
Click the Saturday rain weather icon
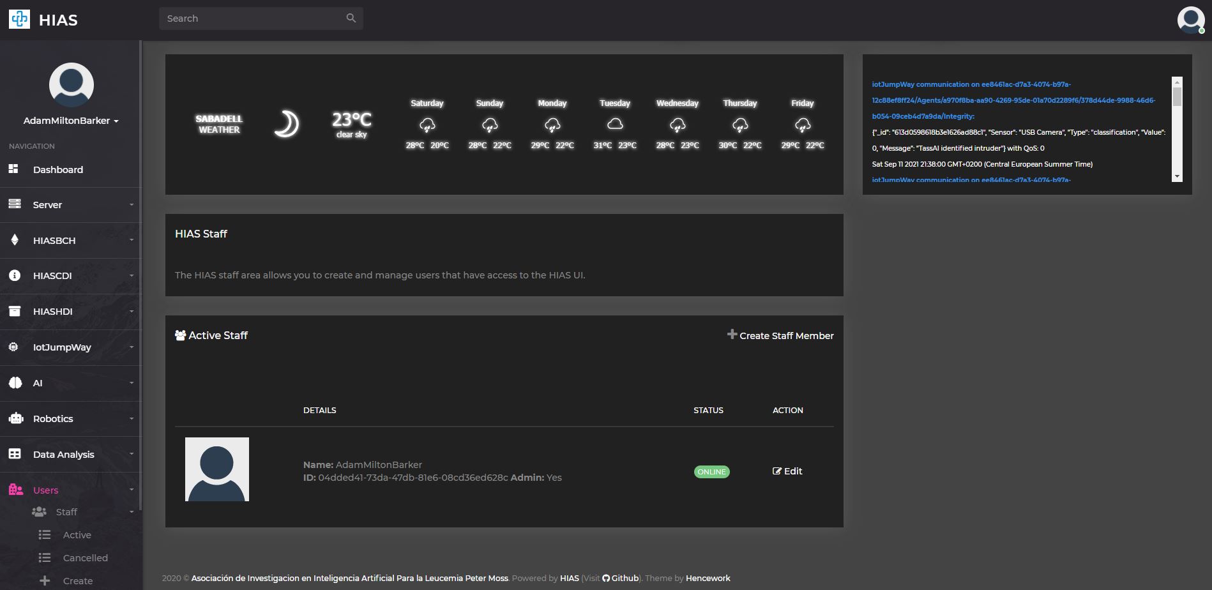[427, 125]
